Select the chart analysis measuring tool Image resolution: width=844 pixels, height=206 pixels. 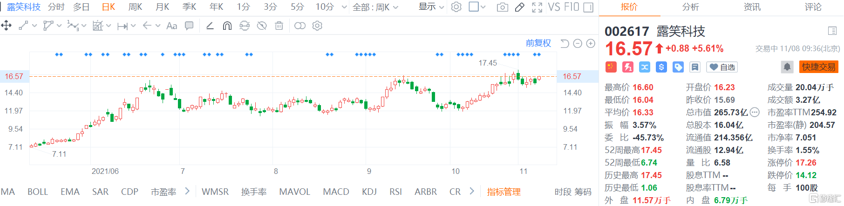(x=97, y=26)
